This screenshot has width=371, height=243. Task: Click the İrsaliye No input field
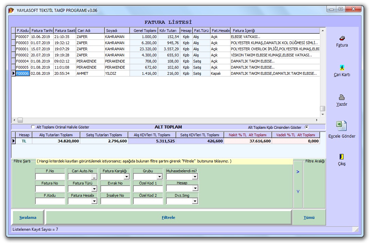click(x=115, y=201)
